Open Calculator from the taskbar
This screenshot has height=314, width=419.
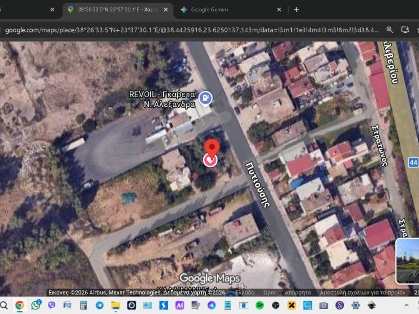(x=83, y=305)
